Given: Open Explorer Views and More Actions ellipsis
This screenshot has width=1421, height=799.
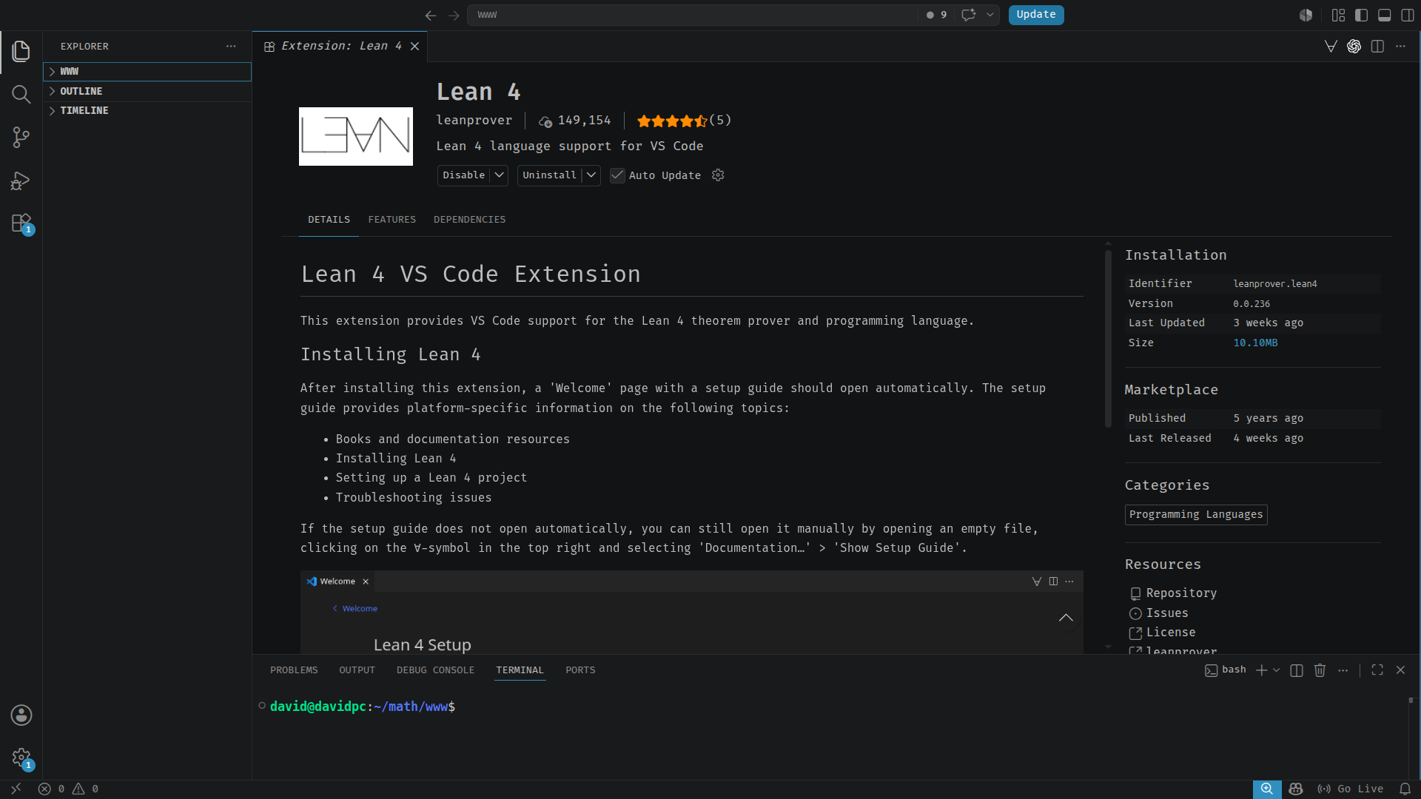Looking at the screenshot, I should [x=231, y=46].
